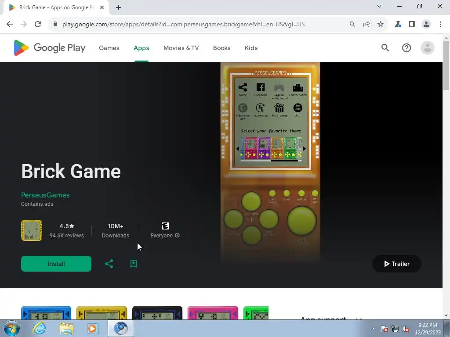Click the page vertical scrollbar thumb
This screenshot has width=450, height=337.
446,66
